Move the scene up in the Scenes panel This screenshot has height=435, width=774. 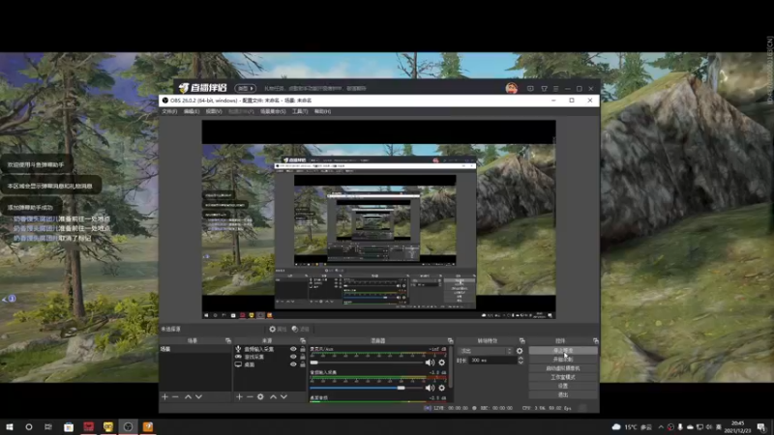pos(188,396)
